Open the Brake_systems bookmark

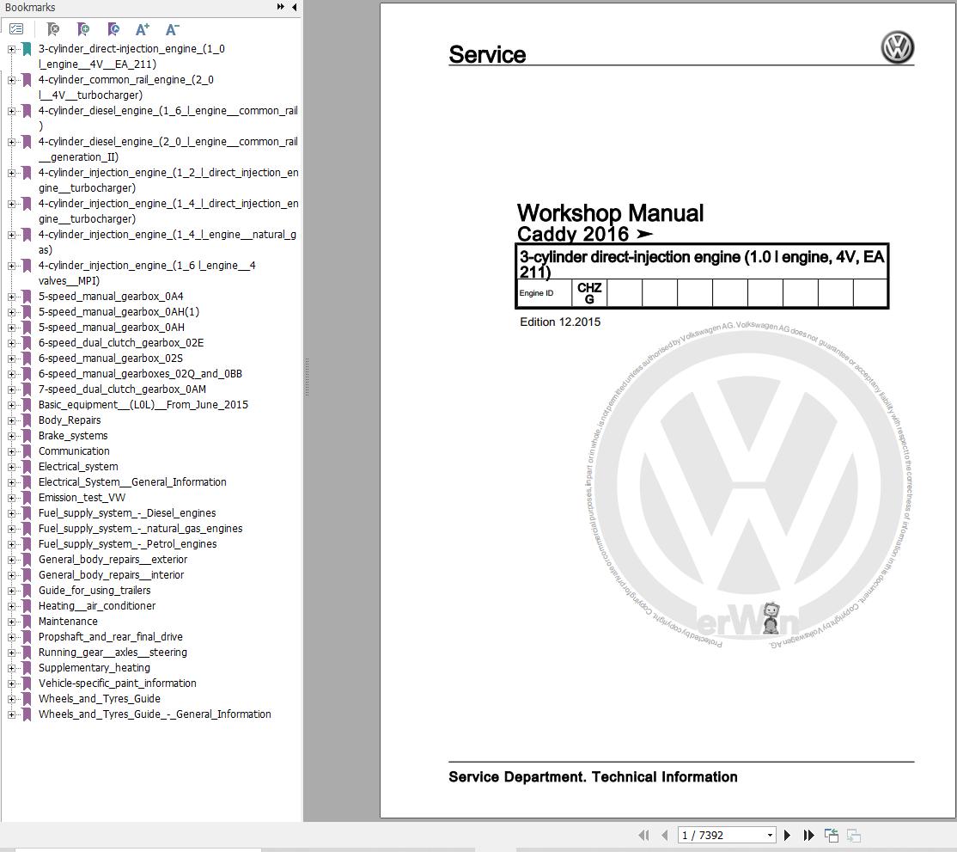(x=73, y=436)
